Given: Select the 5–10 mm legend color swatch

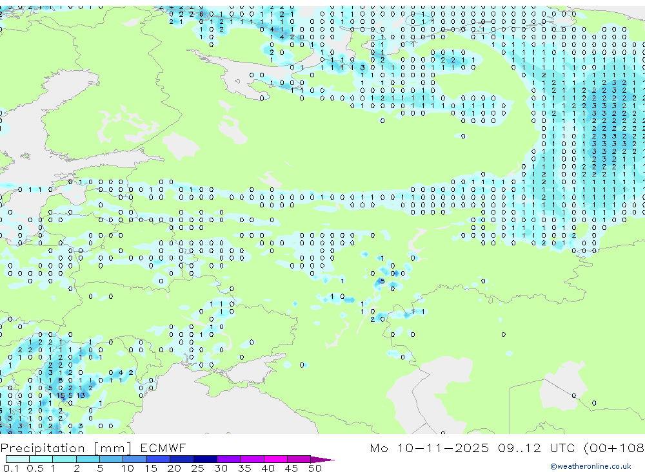Looking at the screenshot, I should tap(112, 459).
